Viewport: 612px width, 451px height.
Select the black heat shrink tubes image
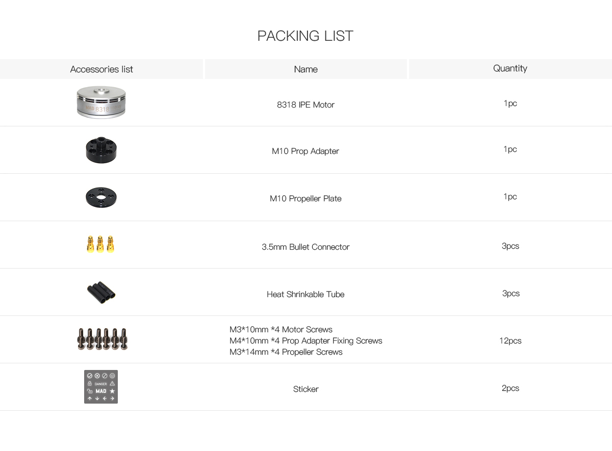(x=101, y=293)
